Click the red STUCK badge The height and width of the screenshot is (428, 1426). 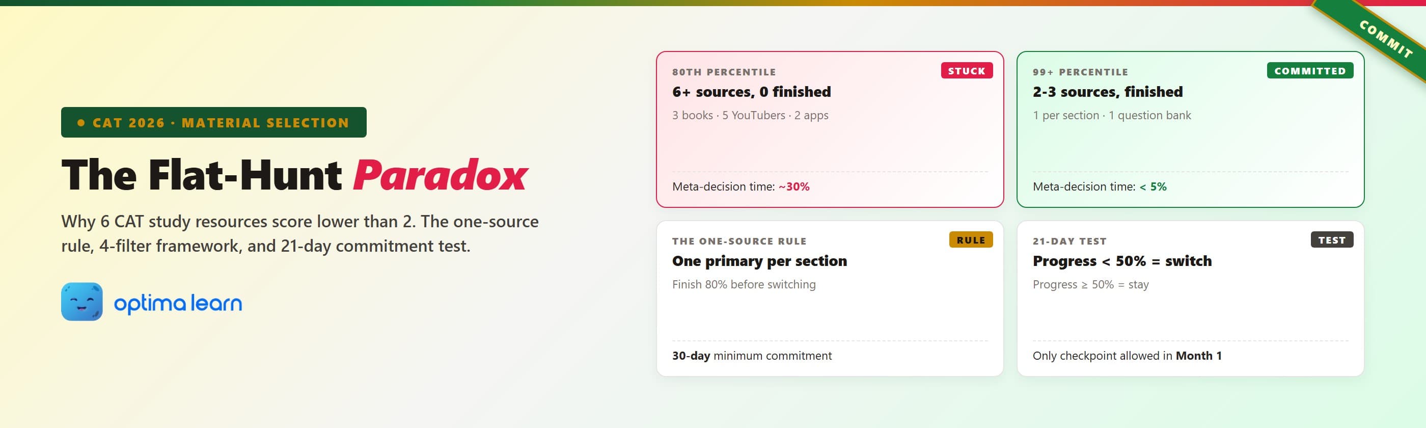coord(966,71)
